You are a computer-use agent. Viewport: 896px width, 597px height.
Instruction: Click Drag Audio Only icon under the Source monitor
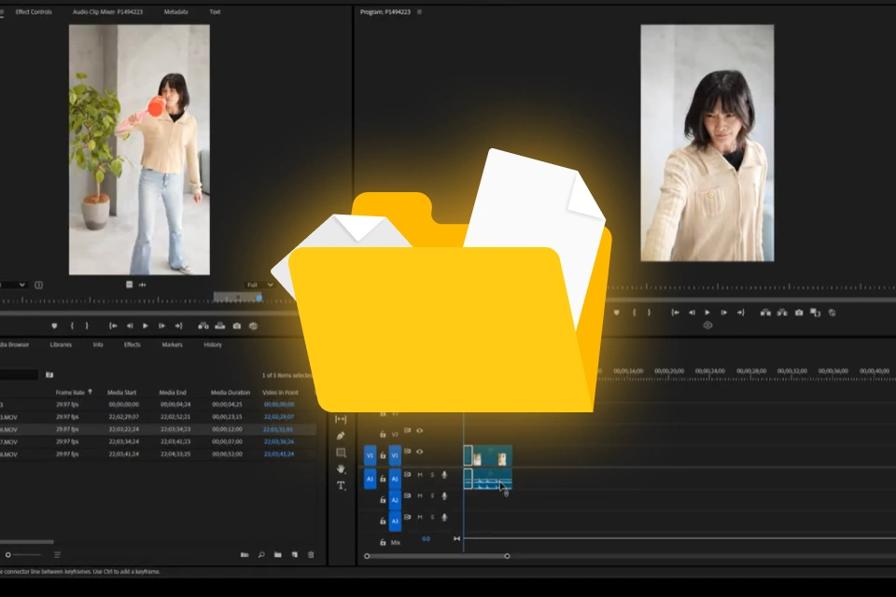[142, 285]
